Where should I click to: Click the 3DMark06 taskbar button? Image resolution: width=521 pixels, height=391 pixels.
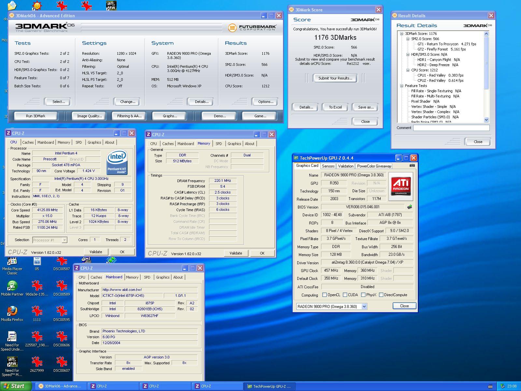[61, 386]
